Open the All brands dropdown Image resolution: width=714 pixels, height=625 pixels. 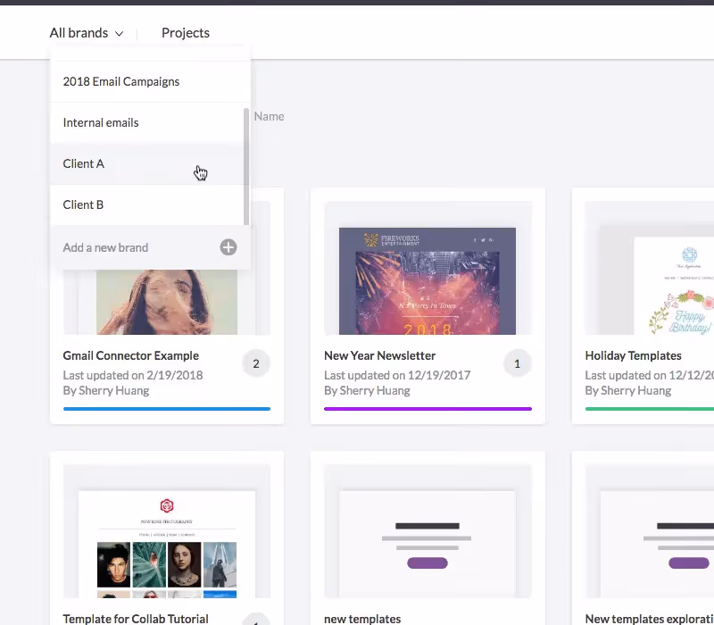87,33
